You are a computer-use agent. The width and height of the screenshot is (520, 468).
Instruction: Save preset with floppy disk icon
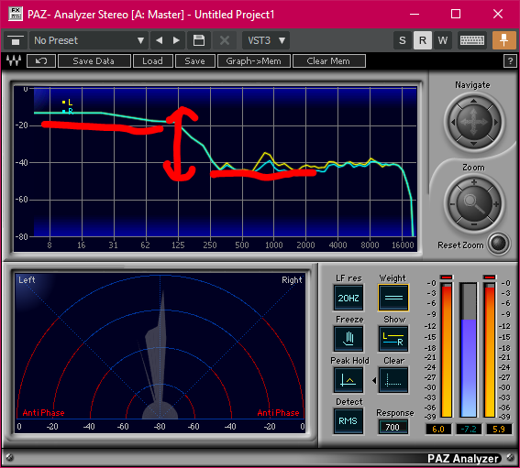(x=199, y=40)
